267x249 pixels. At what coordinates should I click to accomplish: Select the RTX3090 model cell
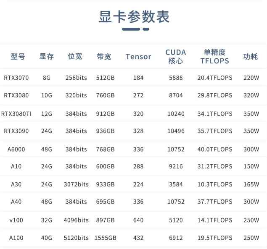(x=16, y=131)
